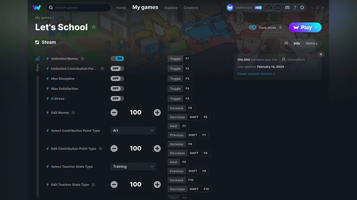Click the WeMod logo icon
The image size is (357, 200).
[37, 7]
